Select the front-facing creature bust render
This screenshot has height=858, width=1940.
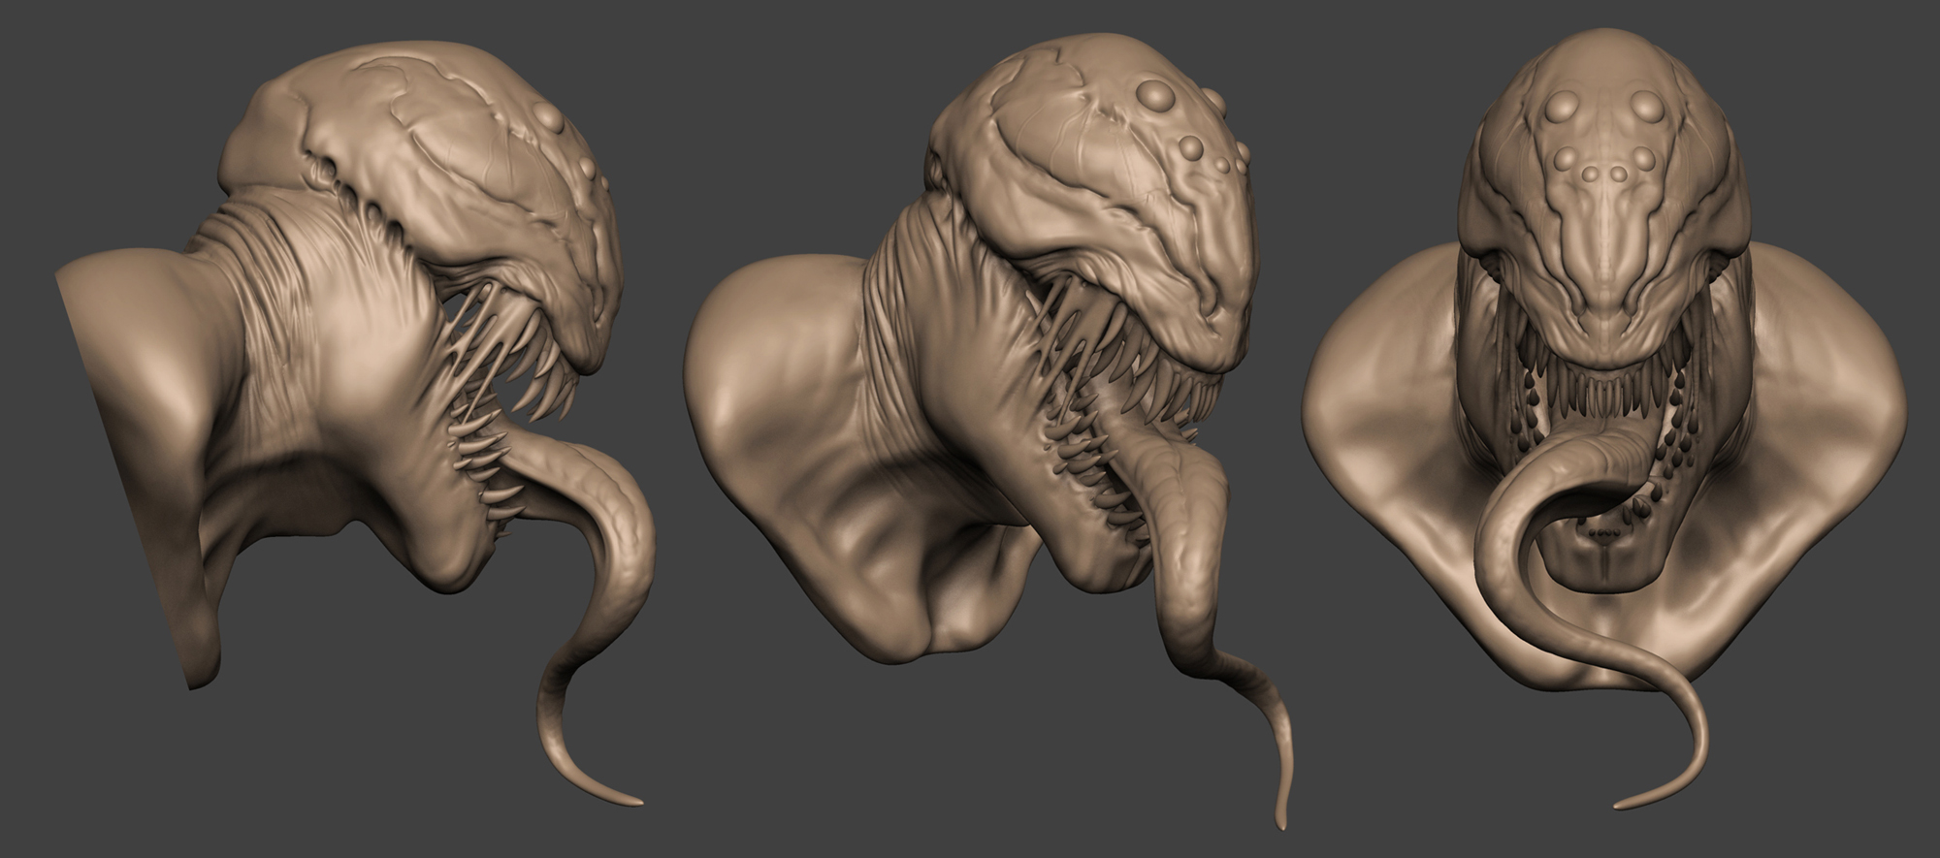pyautogui.click(x=1605, y=417)
